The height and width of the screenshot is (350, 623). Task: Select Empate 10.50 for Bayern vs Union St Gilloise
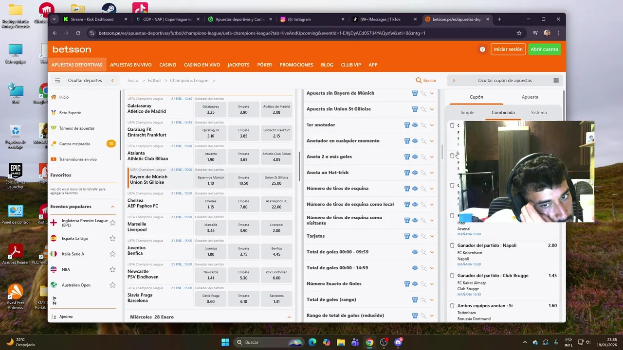pyautogui.click(x=243, y=180)
